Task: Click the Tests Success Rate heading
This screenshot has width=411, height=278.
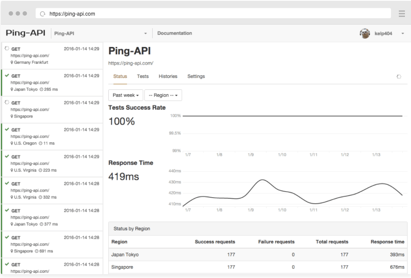Action: 137,108
